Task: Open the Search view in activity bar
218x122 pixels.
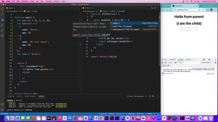Action: click(2, 14)
